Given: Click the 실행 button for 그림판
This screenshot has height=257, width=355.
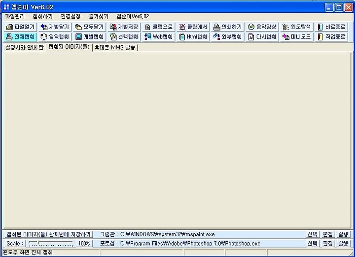Looking at the screenshot, I should pos(343,234).
